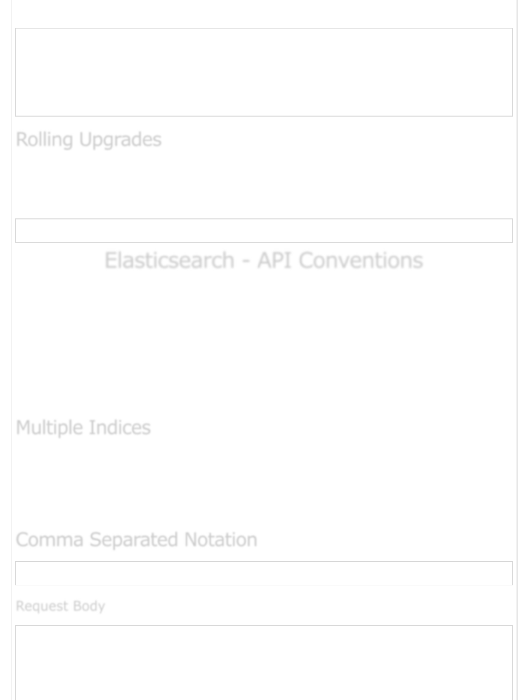Click the word "Conventions" in the title

point(361,261)
